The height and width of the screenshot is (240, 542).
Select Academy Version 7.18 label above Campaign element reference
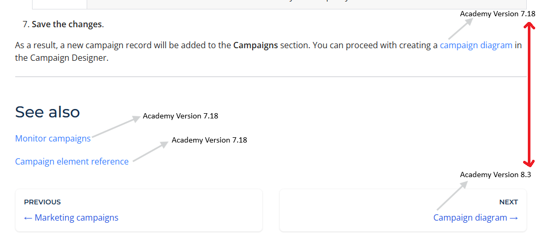[x=209, y=140]
